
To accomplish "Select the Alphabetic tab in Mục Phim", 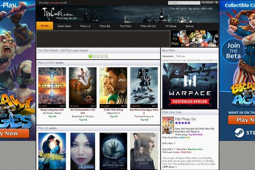I will (x=168, y=56).
